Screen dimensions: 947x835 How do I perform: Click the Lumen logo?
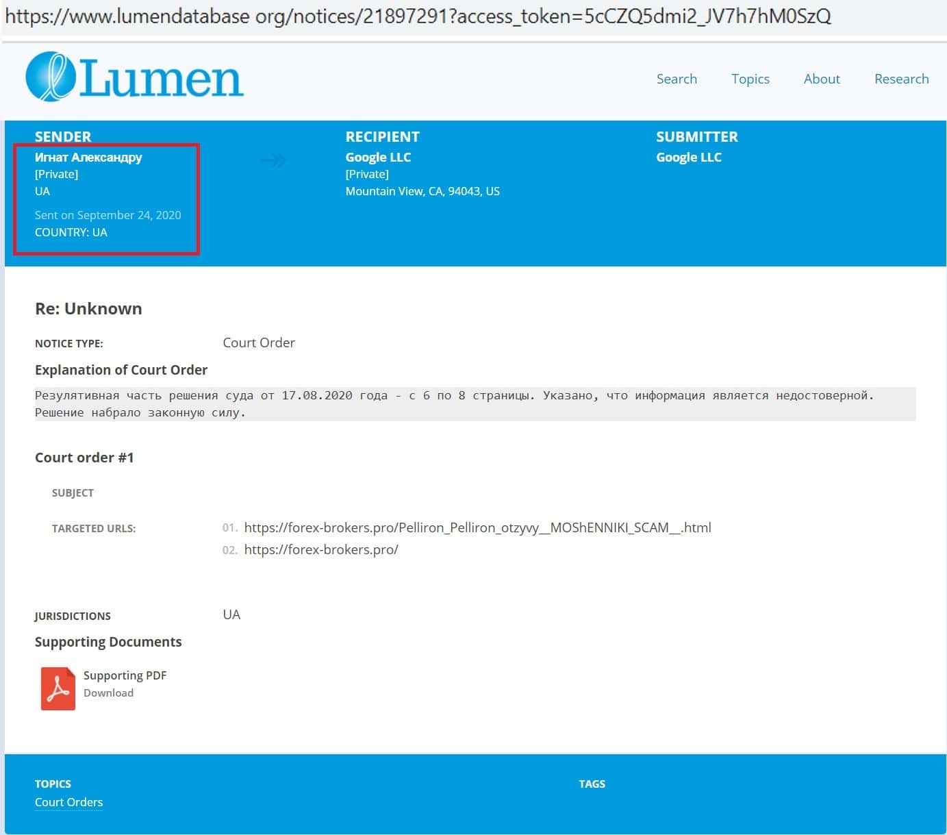[134, 77]
